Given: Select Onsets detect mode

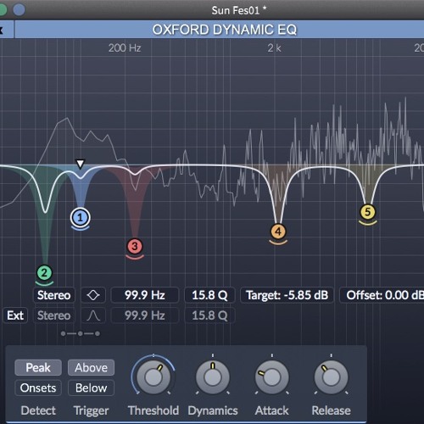Looking at the screenshot, I should tap(38, 388).
